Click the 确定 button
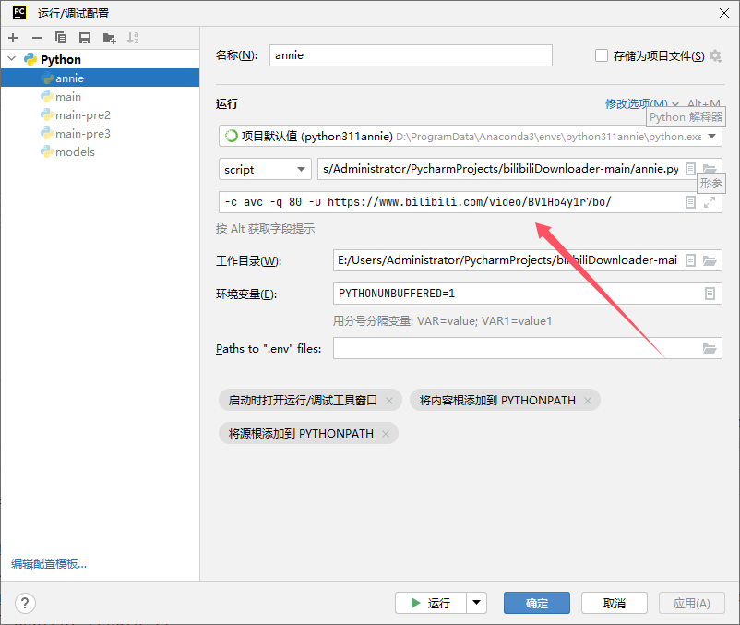Viewport: 740px width, 625px height. pos(536,603)
